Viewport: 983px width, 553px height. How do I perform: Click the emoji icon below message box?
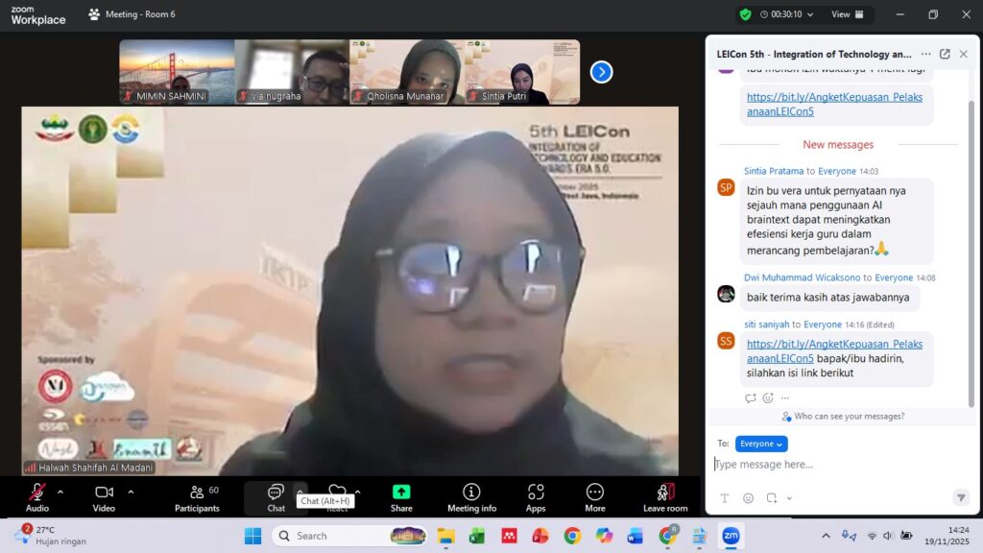click(748, 498)
